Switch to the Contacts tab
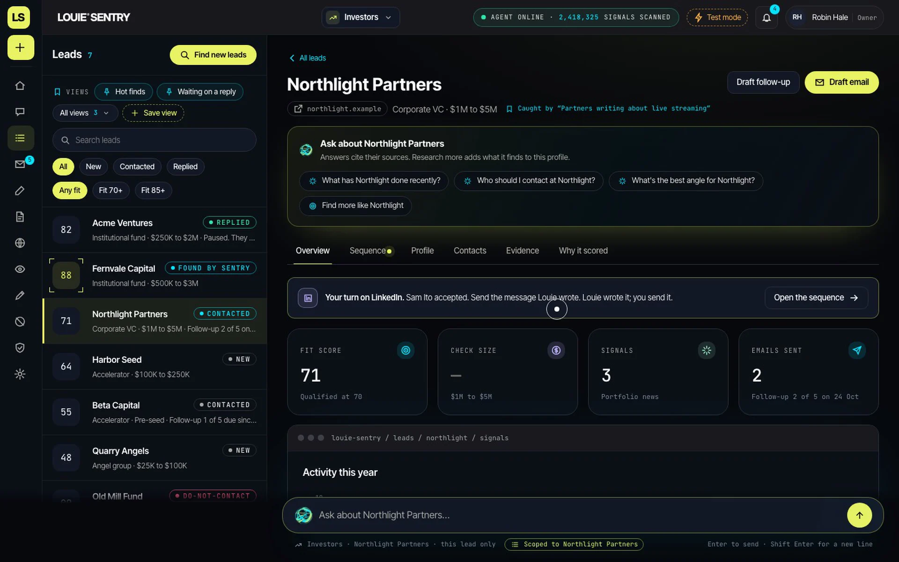This screenshot has width=899, height=562. [x=470, y=251]
